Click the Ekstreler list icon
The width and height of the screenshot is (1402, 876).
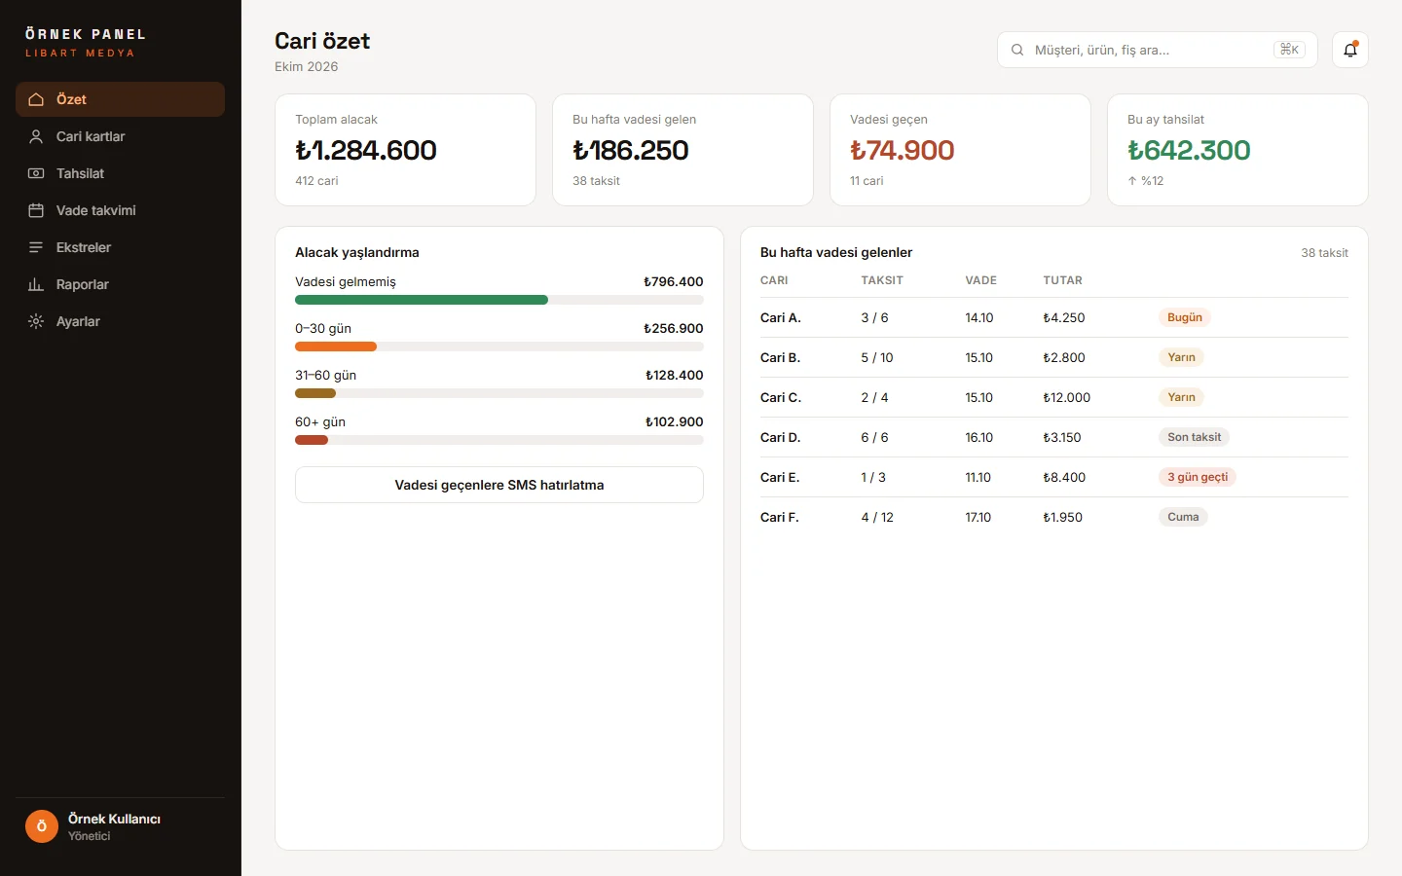36,247
